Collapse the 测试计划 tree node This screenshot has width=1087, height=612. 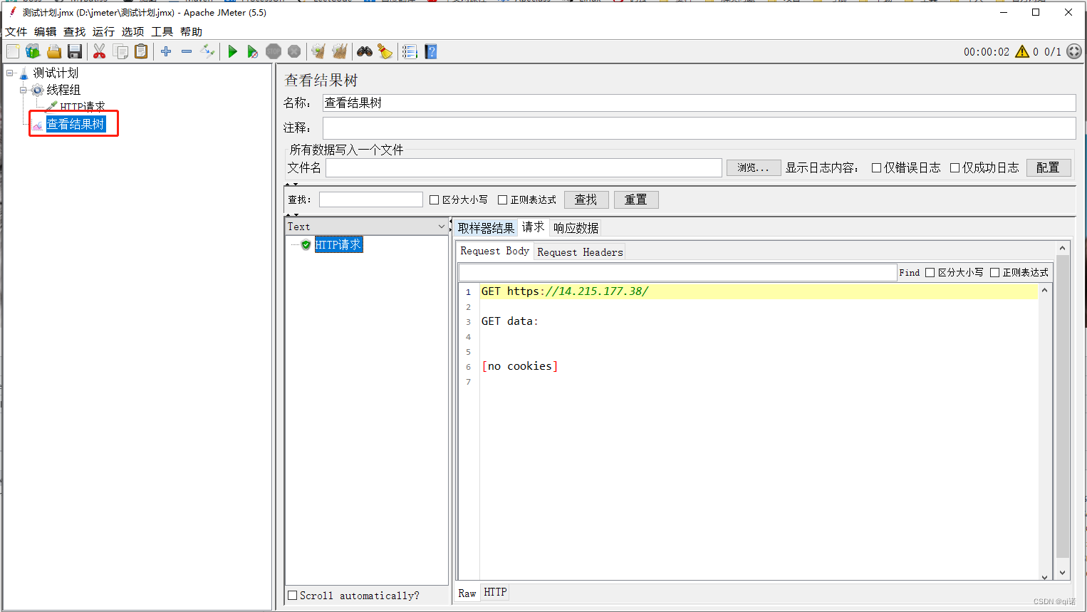tap(10, 73)
